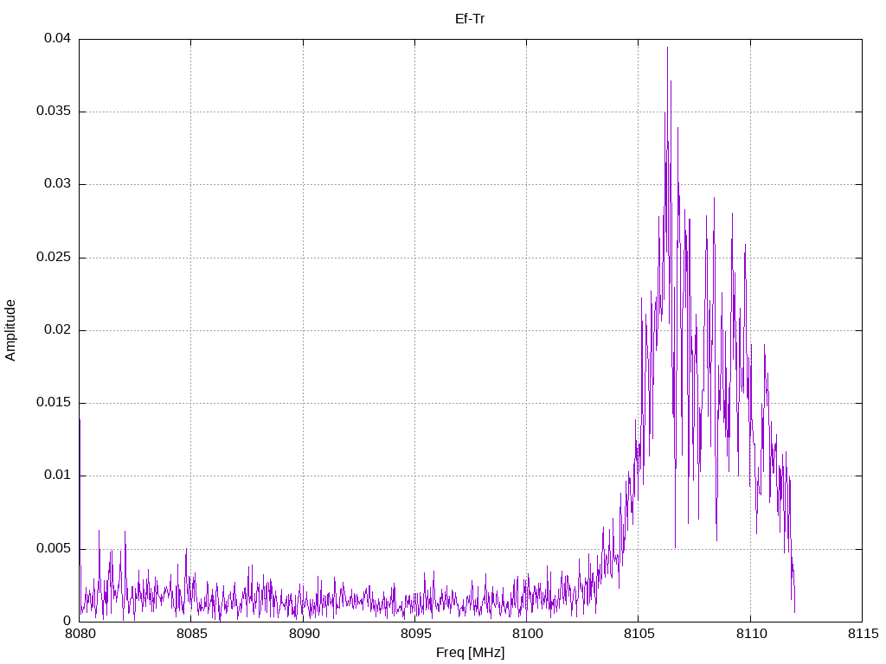The width and height of the screenshot is (886, 664).
Task: Click the 0.04 y-axis tick label
Action: tap(58, 38)
